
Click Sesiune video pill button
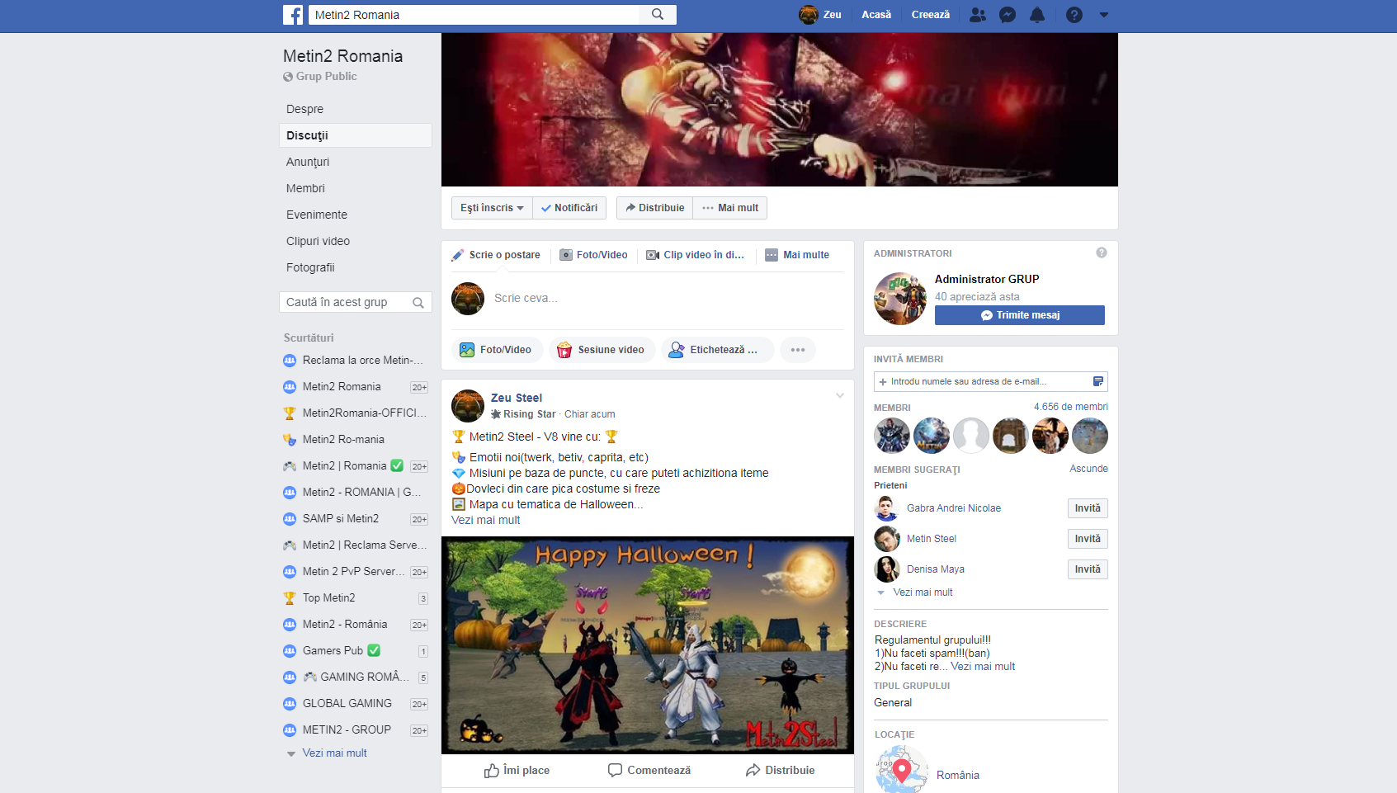tap(602, 350)
